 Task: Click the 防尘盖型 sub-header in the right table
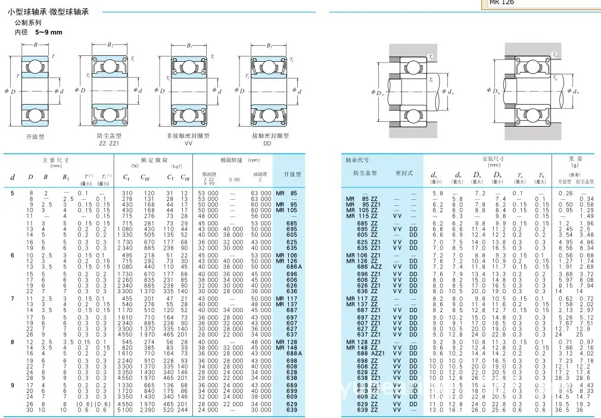(x=365, y=173)
